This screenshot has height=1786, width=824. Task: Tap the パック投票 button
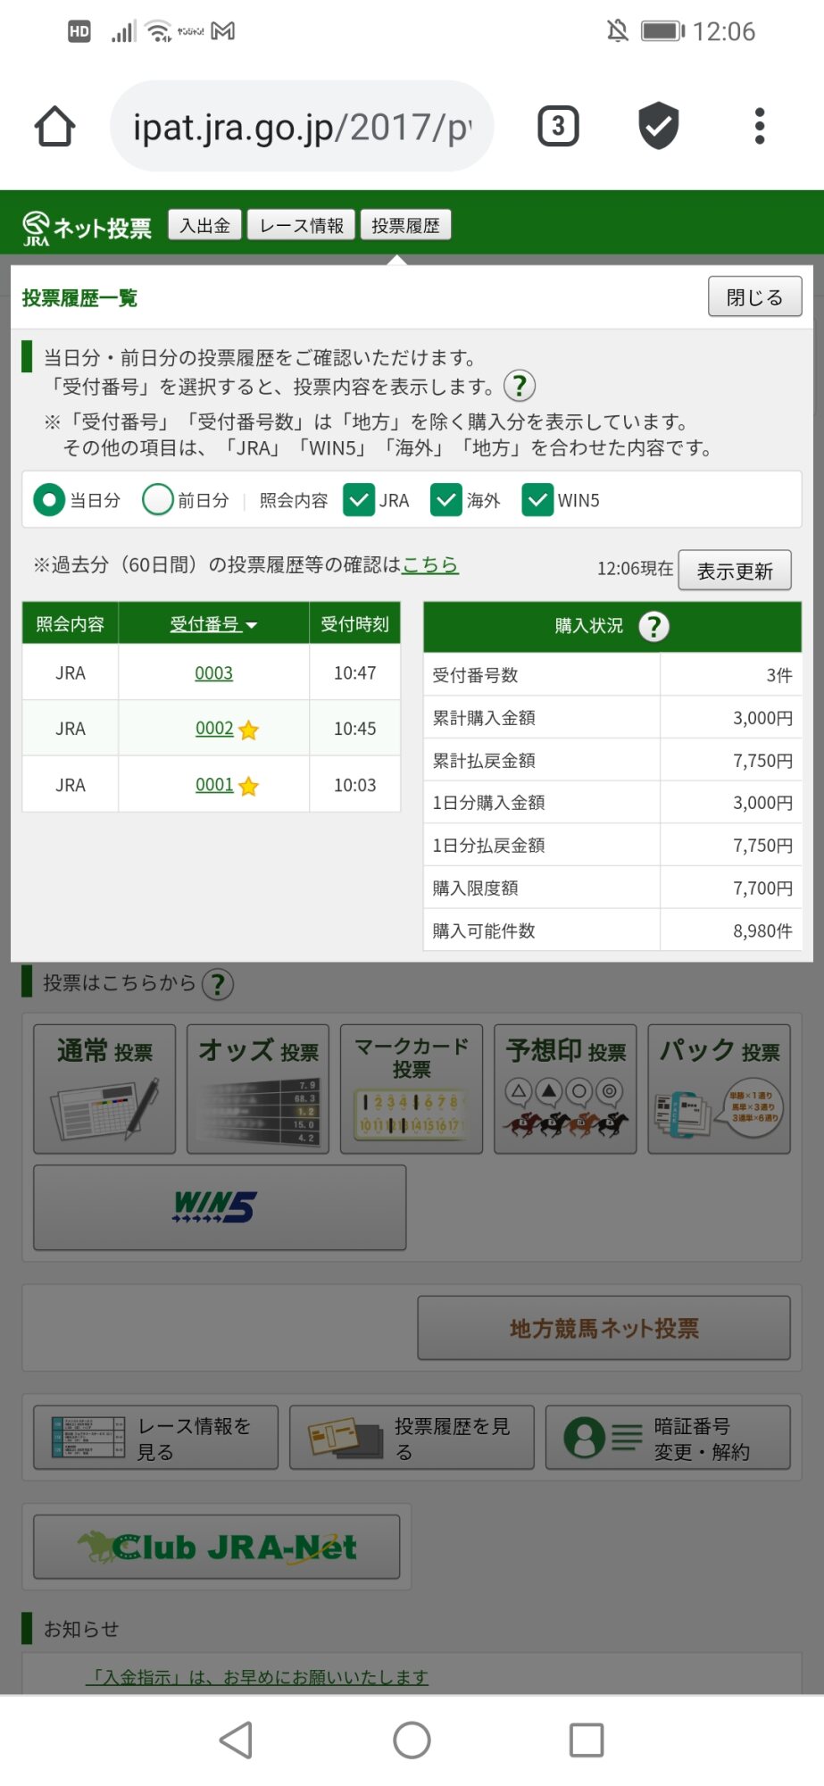719,1089
